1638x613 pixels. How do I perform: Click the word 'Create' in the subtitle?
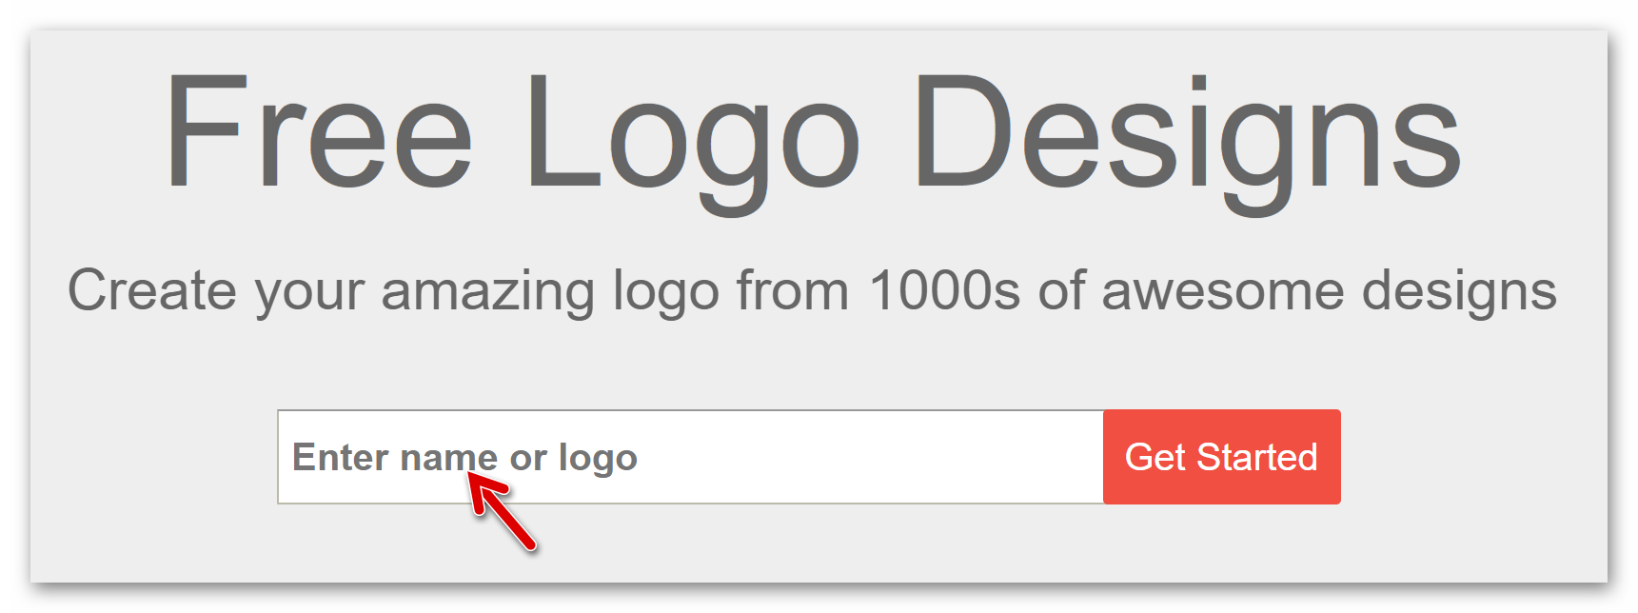tap(151, 289)
